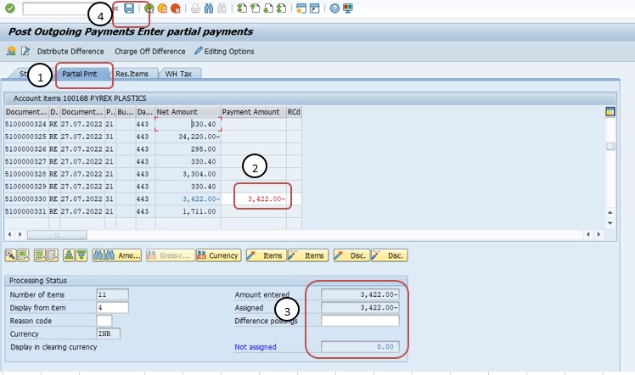Image resolution: width=635 pixels, height=375 pixels.
Task: Click the Charge Off Difference button
Action: point(150,52)
